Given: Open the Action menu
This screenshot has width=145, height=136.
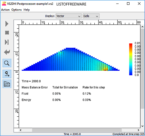Looking at the screenshot, I should click(5, 10).
